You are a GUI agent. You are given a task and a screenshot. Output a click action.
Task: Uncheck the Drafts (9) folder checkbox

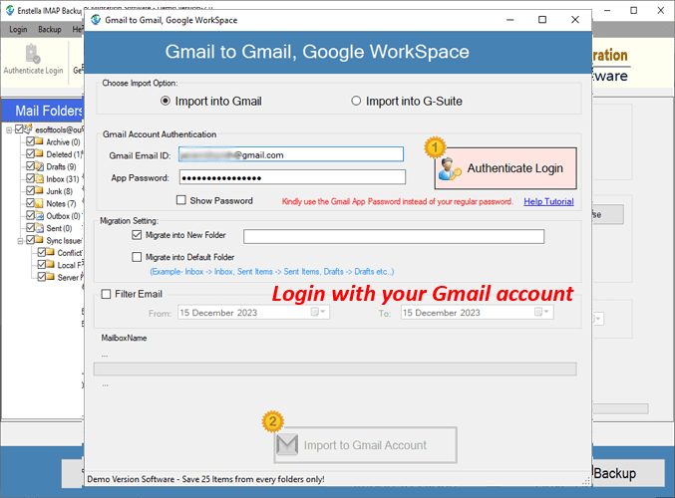30,166
